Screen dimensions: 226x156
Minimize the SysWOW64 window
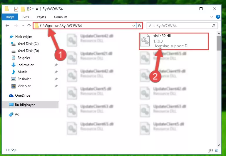(x=188, y=9)
